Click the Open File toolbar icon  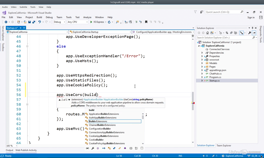pyautogui.click(x=25, y=22)
